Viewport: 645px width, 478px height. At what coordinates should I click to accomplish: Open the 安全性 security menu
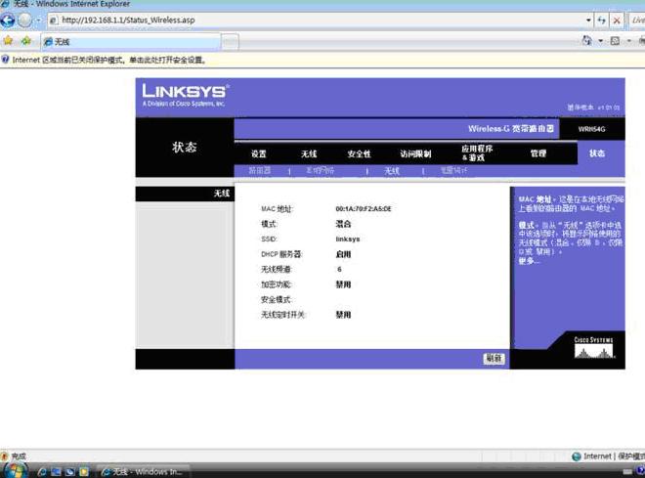click(359, 153)
